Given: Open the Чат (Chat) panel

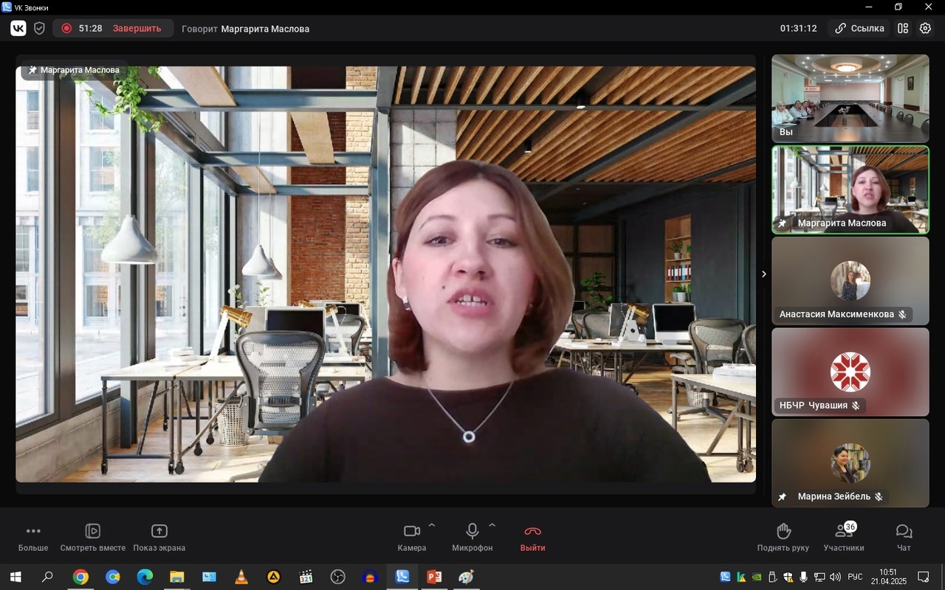Looking at the screenshot, I should pyautogui.click(x=904, y=538).
